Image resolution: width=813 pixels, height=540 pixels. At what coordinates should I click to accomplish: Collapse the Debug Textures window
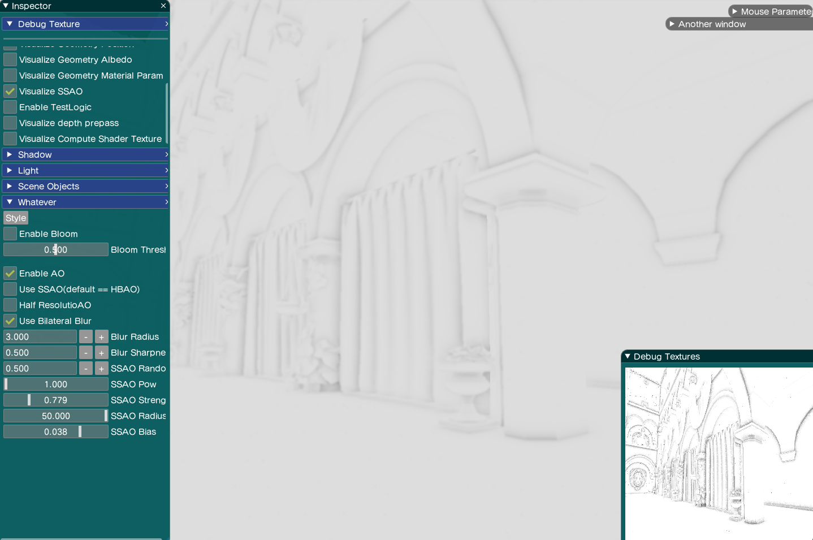coord(628,356)
